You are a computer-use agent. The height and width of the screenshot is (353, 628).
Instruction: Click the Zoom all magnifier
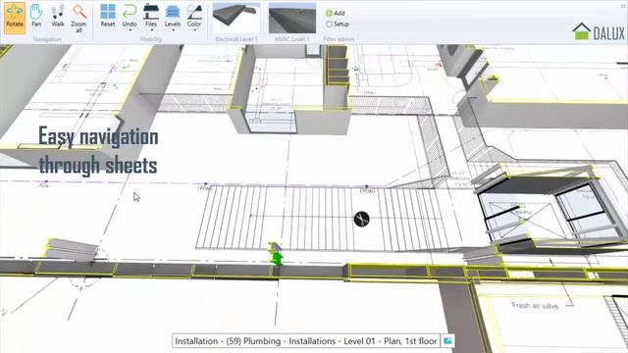point(78,19)
